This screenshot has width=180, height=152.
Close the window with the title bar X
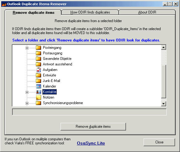pyautogui.click(x=176, y=4)
